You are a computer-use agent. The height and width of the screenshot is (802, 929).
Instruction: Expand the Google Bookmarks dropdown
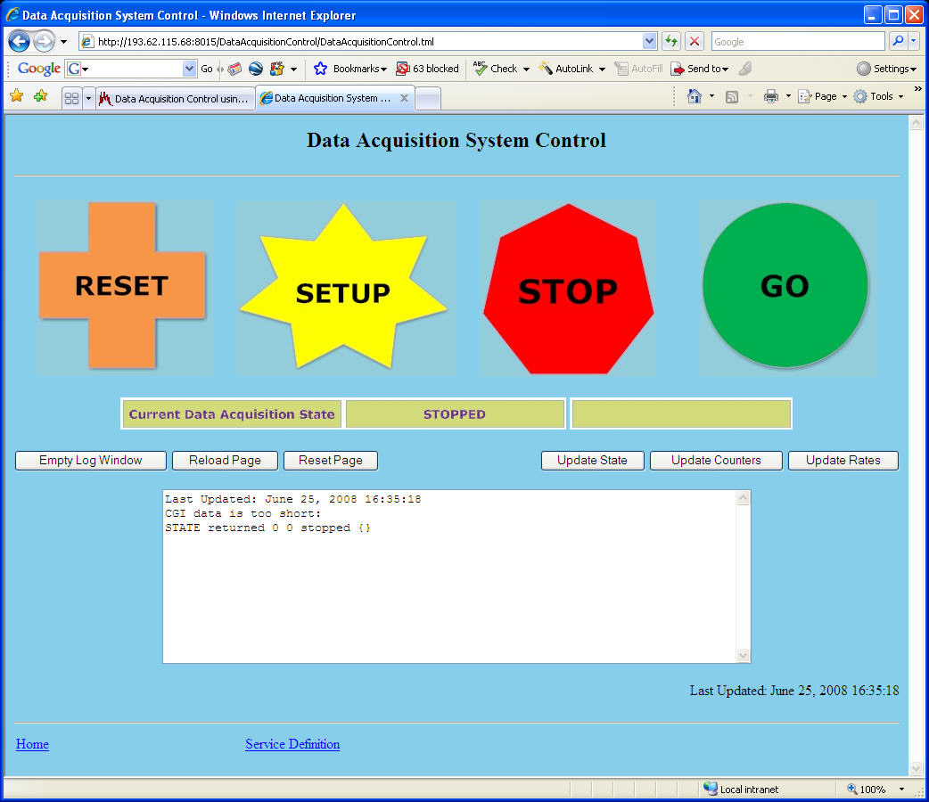pos(359,69)
